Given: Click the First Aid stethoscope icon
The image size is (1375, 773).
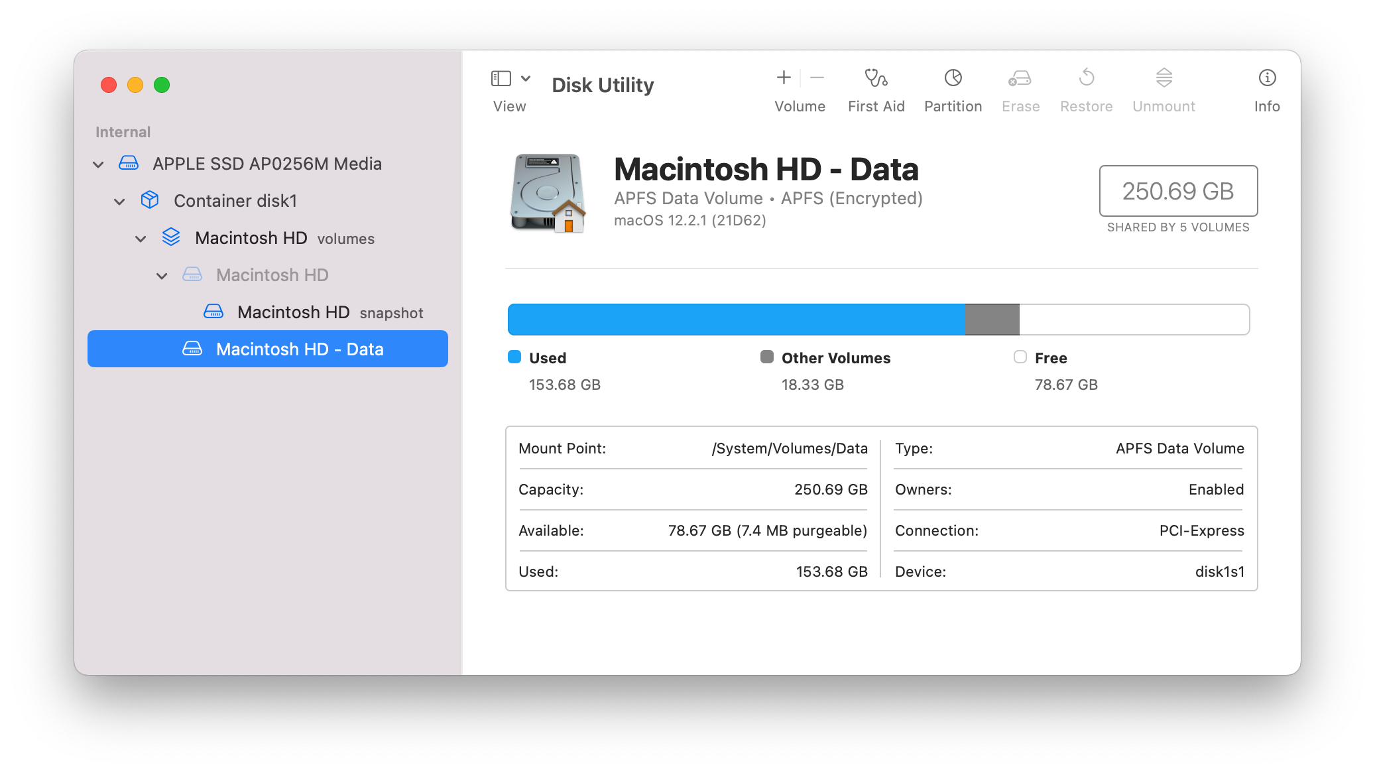Looking at the screenshot, I should click(x=876, y=78).
